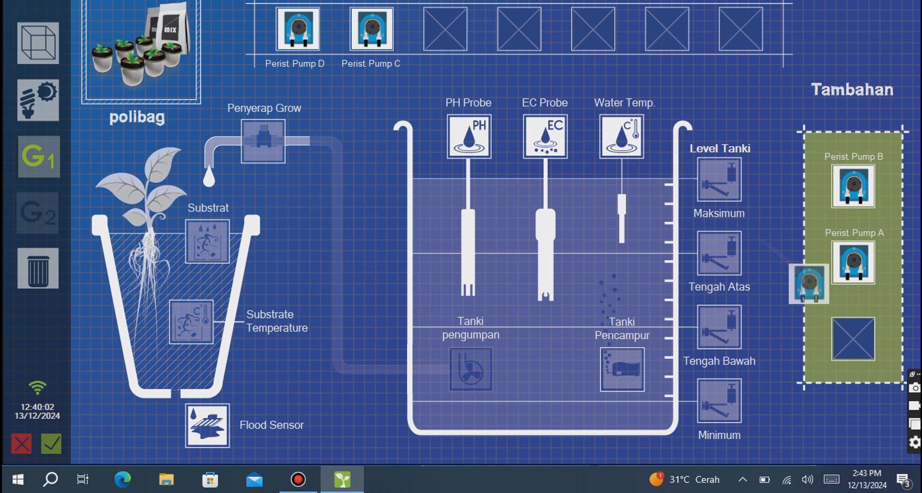Viewport: 922px width, 493px height.
Task: Click the Water Temp. sensor icon
Action: pyautogui.click(x=621, y=137)
